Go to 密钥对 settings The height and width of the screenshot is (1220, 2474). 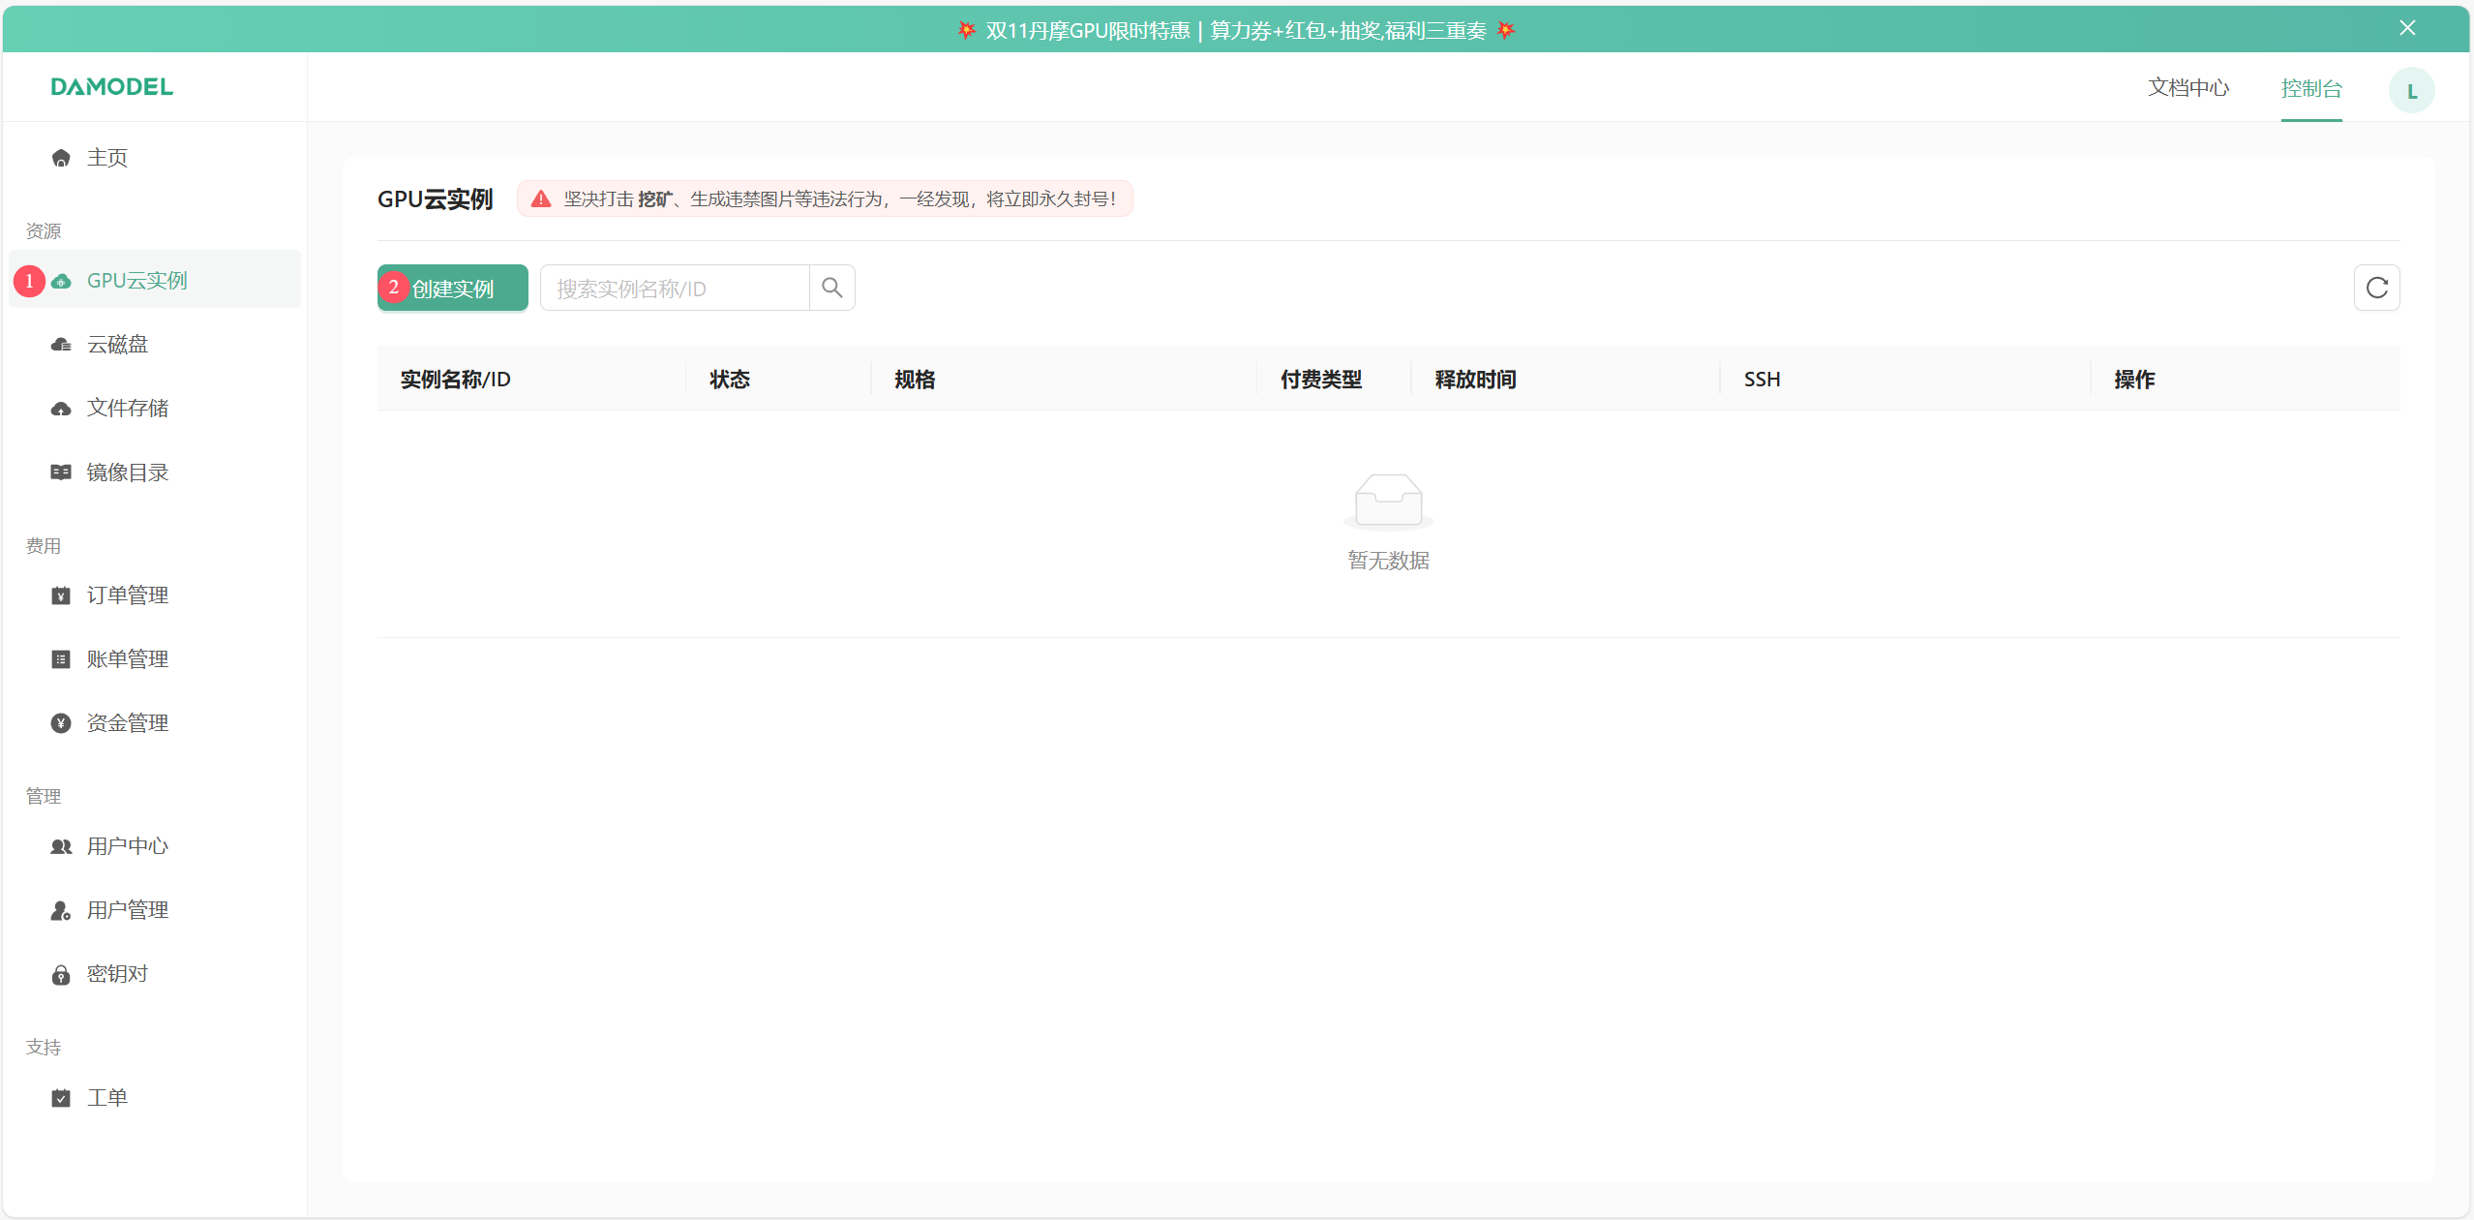[x=155, y=974]
